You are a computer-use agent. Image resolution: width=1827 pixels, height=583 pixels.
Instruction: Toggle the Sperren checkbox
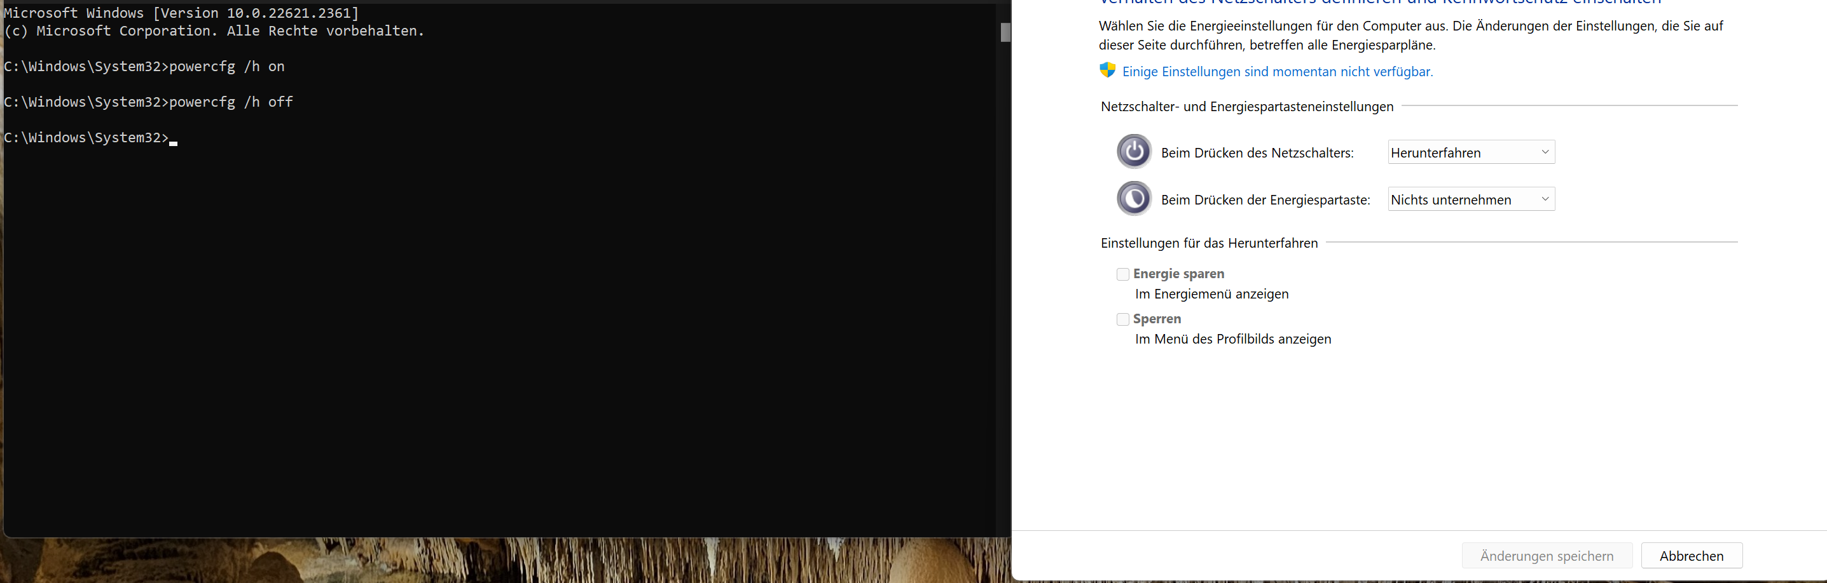pos(1123,319)
